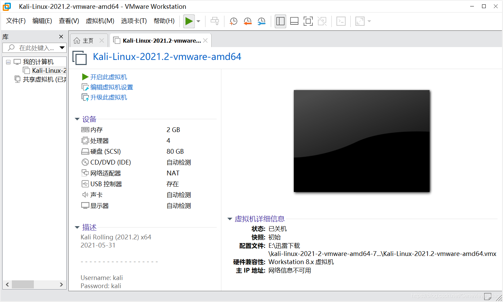Click the revert to snapshot icon
This screenshot has width=503, height=302.
pos(247,21)
